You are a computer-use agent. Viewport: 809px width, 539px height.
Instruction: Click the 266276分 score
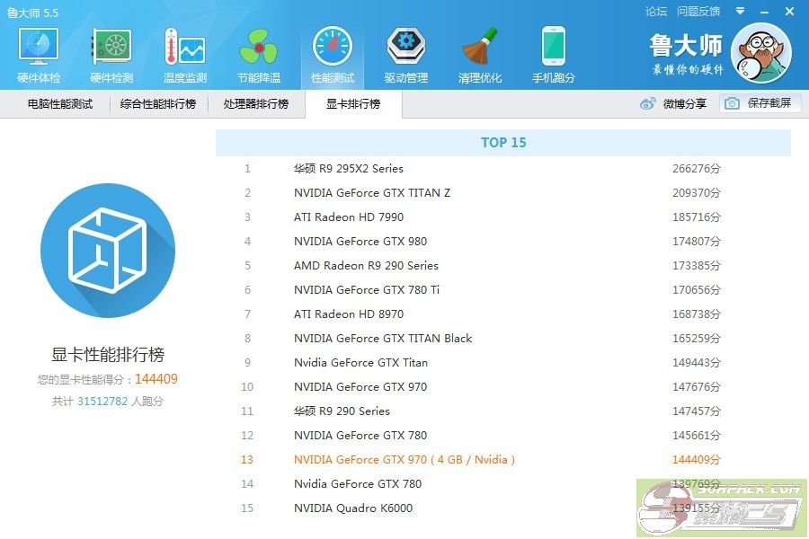pos(697,169)
